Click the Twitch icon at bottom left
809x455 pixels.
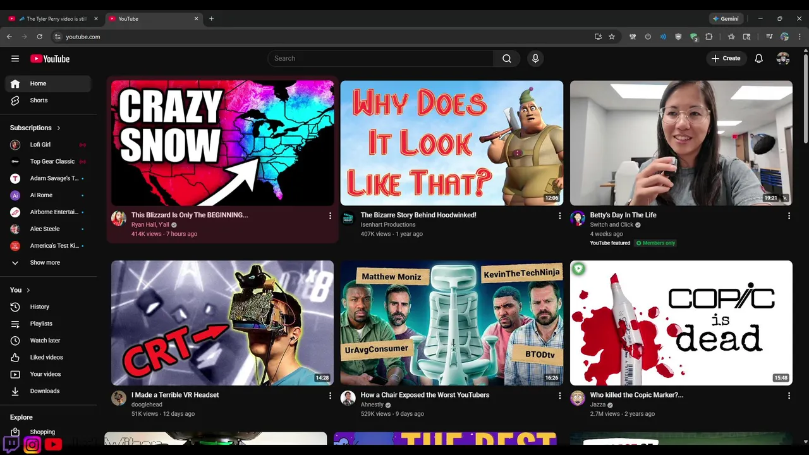point(11,444)
